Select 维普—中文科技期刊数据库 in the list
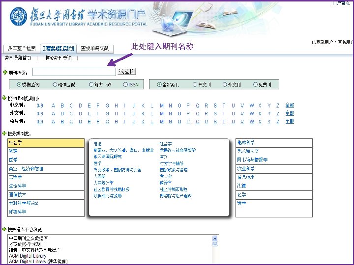Viewport: 354px width, 265px height. coord(35,250)
